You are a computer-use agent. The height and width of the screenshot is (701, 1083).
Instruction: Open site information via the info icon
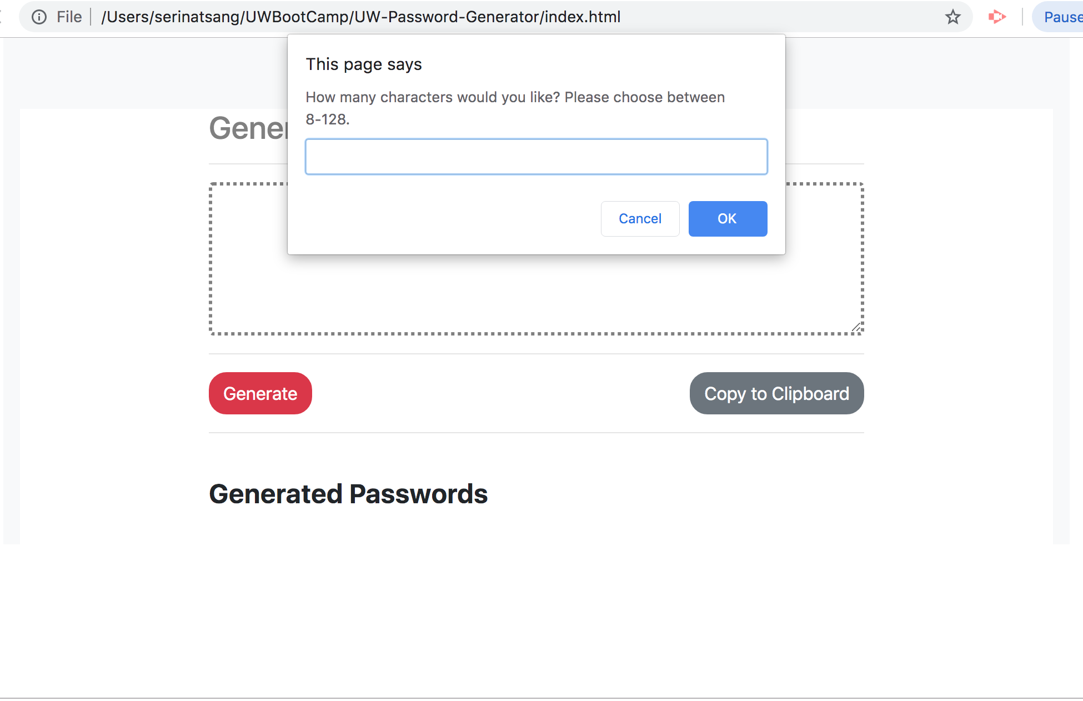[x=39, y=17]
